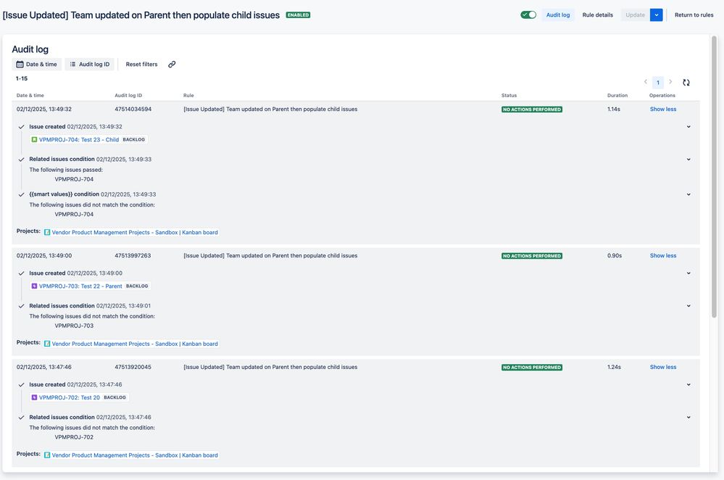Click the Duration column header
The height and width of the screenshot is (480, 724).
[x=617, y=95]
